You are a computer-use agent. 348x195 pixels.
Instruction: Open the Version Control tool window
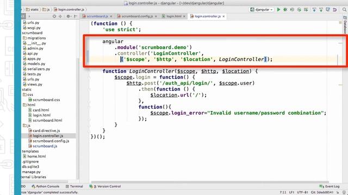point(105,186)
